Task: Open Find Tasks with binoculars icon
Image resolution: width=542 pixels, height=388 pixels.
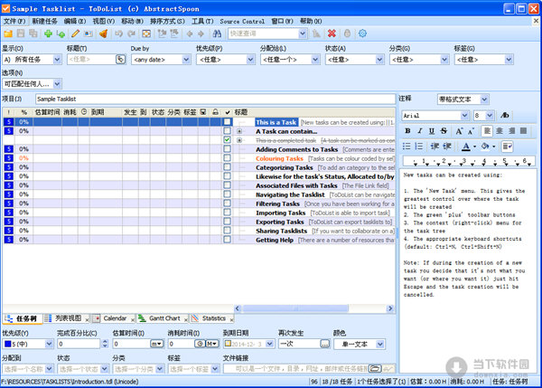Action: tap(217, 33)
